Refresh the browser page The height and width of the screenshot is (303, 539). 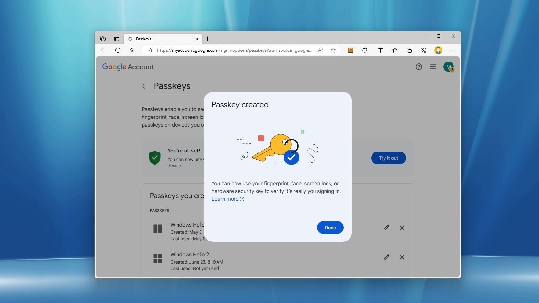pos(118,50)
